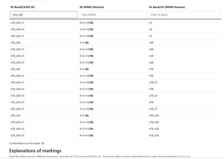The height and width of the screenshot is (159, 224).
Task: Select UL cell reading n78_n7
Action: [x=153, y=109]
